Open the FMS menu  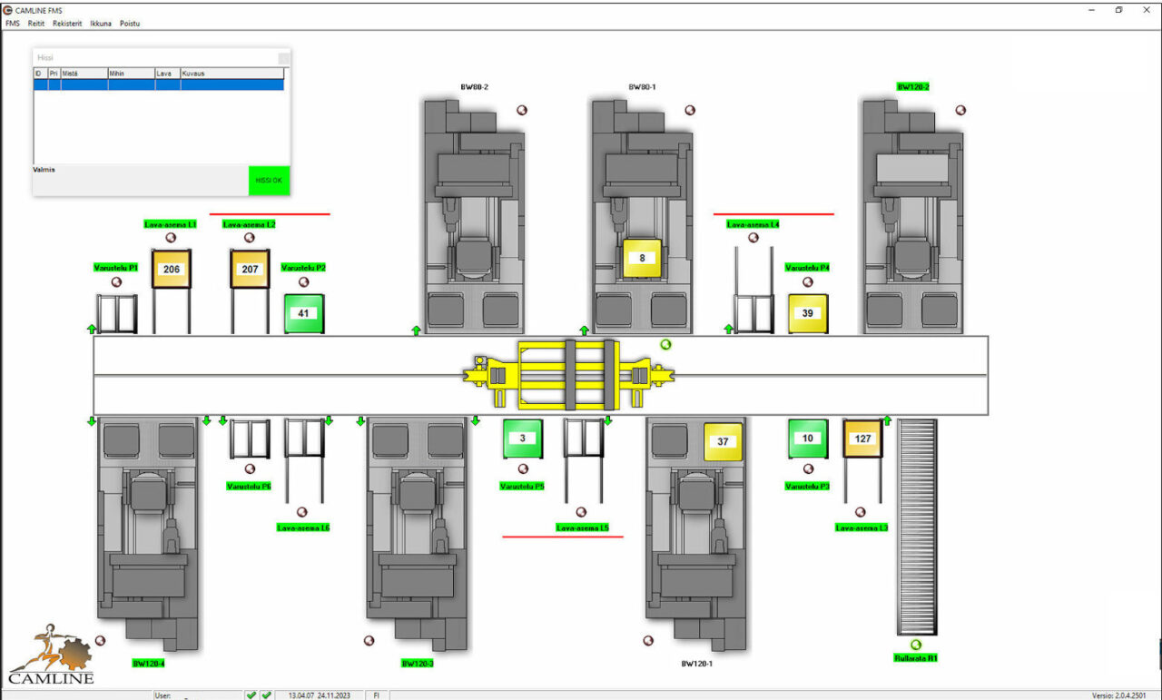[x=12, y=24]
